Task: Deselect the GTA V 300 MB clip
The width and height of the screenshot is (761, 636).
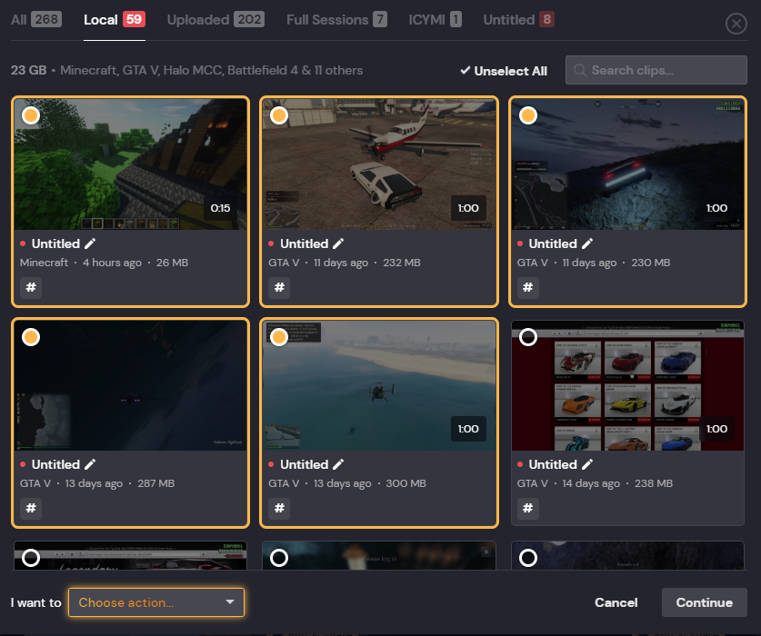Action: point(279,337)
